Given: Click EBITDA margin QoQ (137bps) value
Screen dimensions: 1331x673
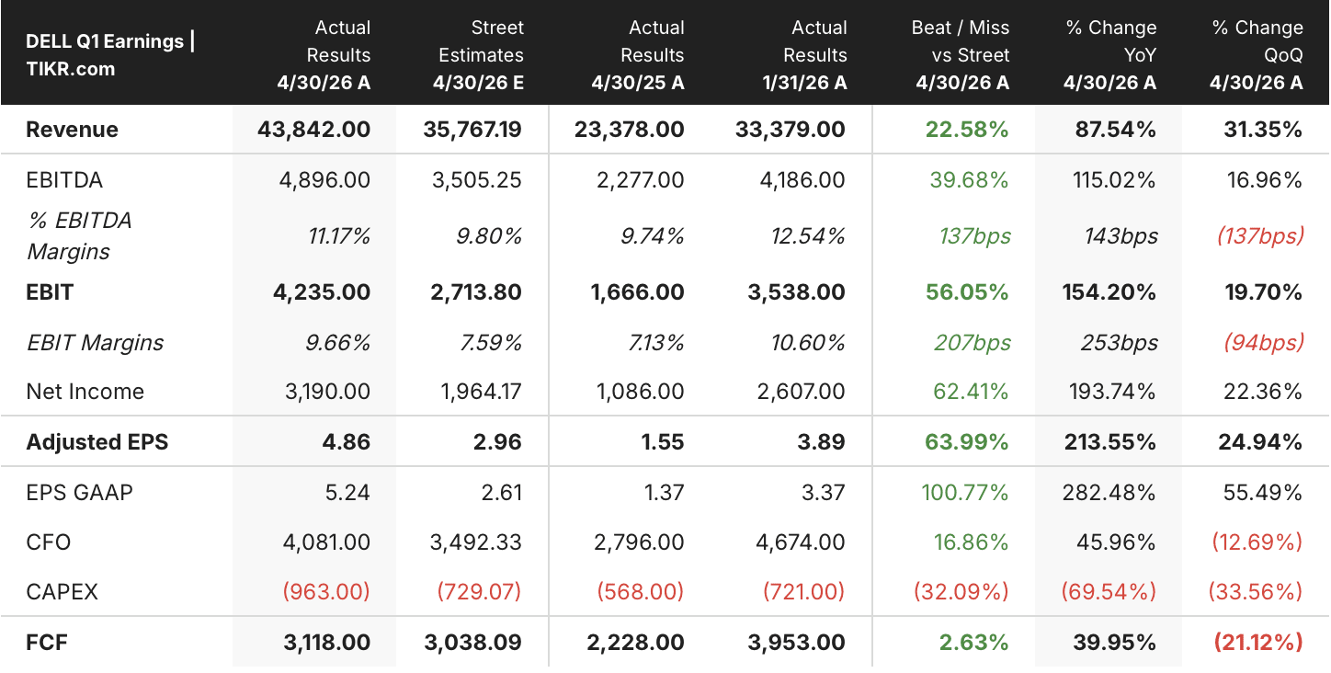Looking at the screenshot, I should (1260, 236).
